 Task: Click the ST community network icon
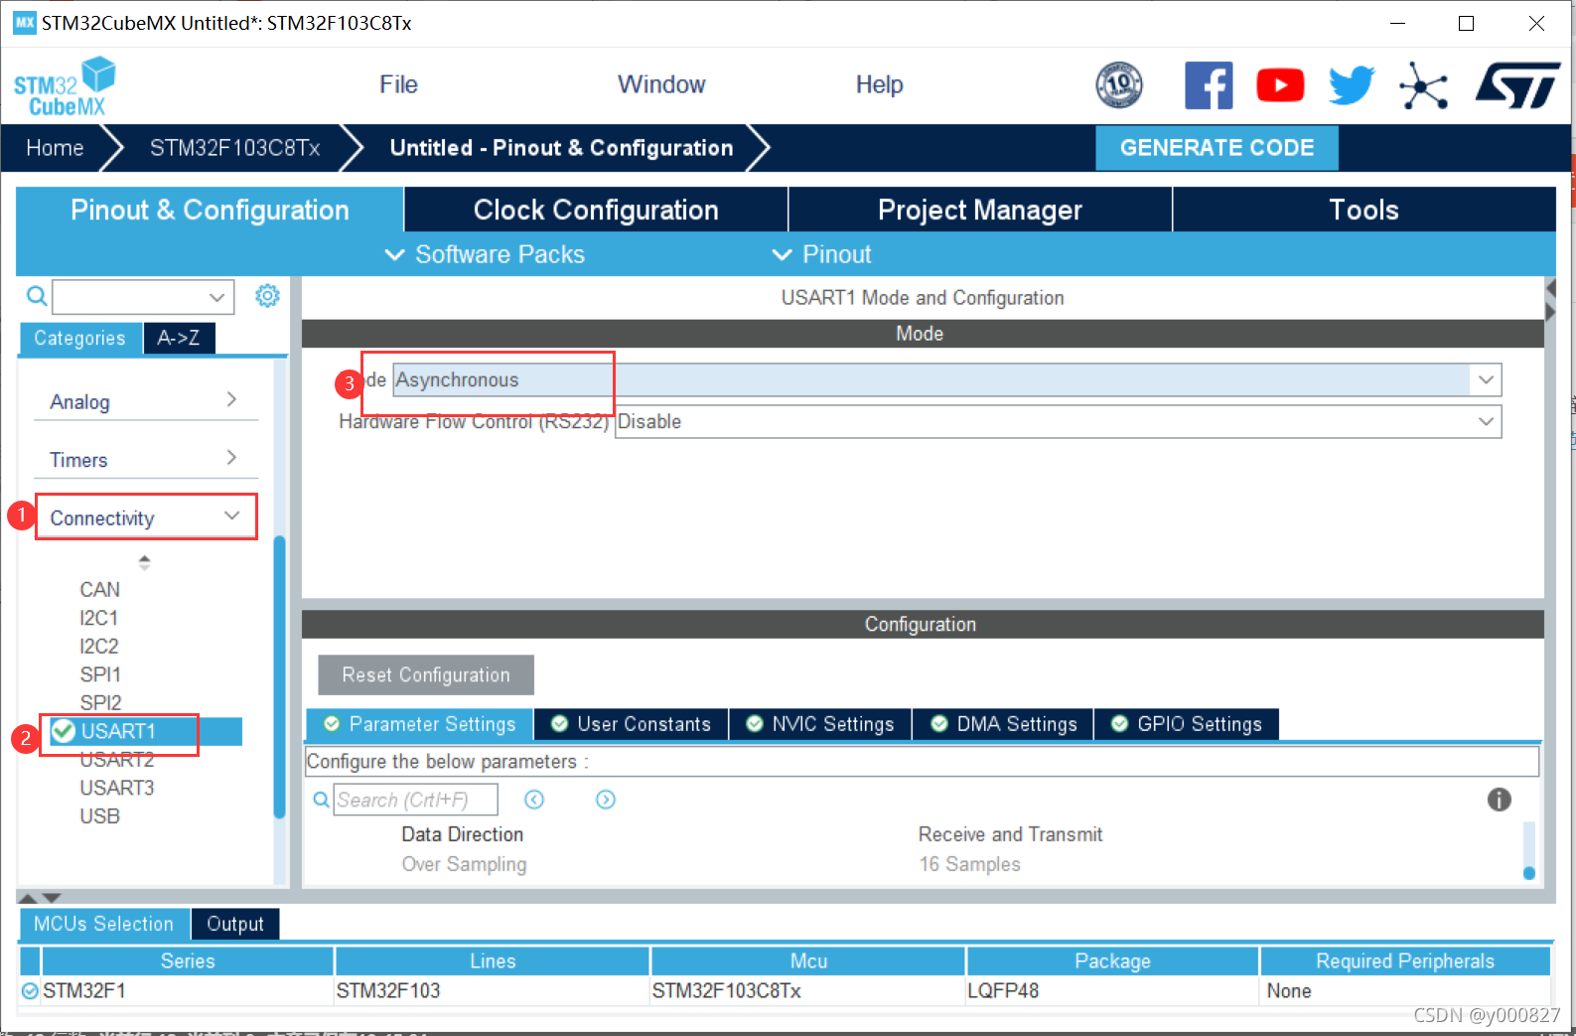1424,85
